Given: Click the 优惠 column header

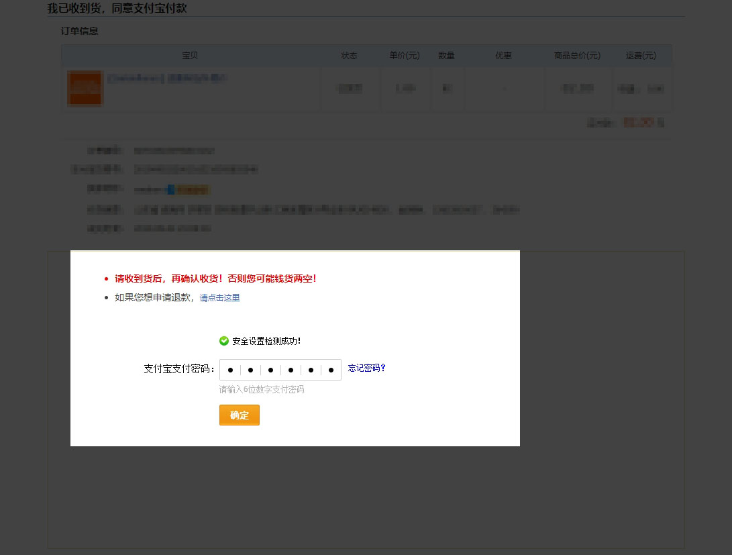Looking at the screenshot, I should pyautogui.click(x=503, y=56).
